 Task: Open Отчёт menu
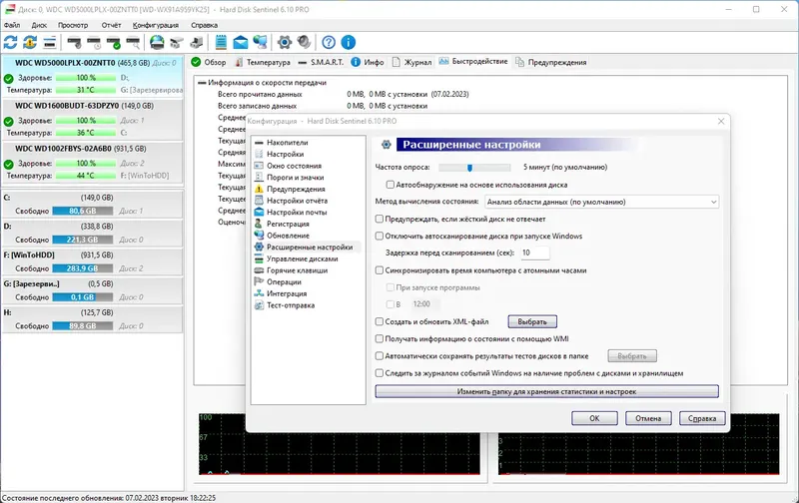point(111,25)
